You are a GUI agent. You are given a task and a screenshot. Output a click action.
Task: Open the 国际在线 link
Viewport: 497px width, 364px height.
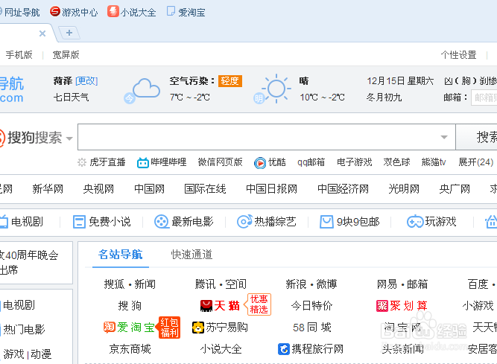tap(205, 189)
